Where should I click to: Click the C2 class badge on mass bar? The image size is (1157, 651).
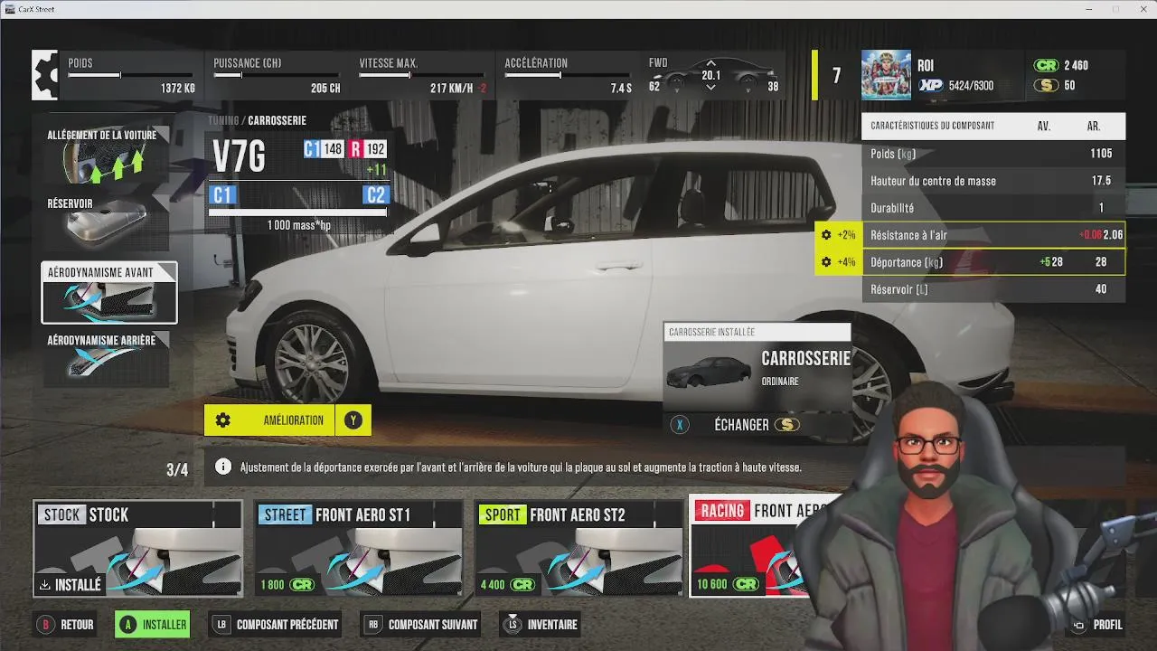[x=375, y=195]
